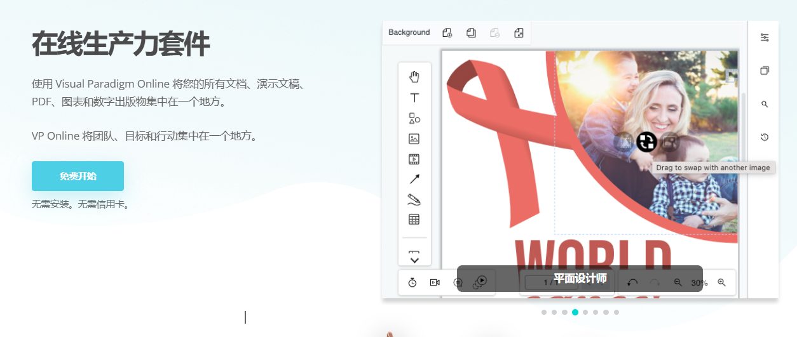Select the eighth carousel dot
The image size is (797, 337).
616,312
